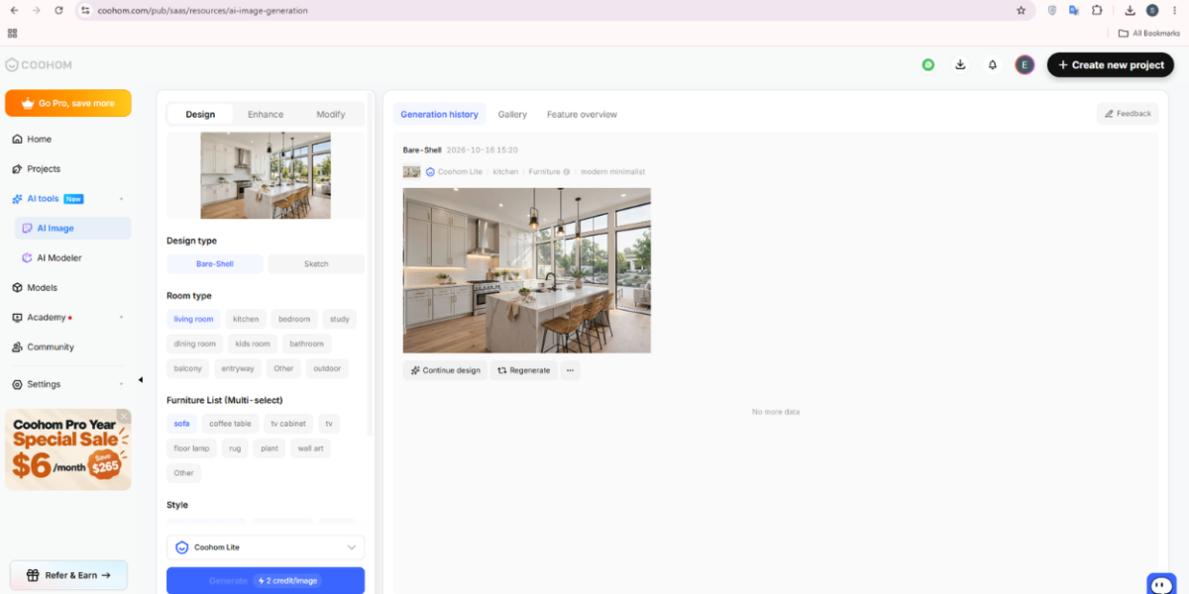1189x594 pixels.
Task: Close the Coohom Pro Year sale banner
Action: (x=124, y=416)
